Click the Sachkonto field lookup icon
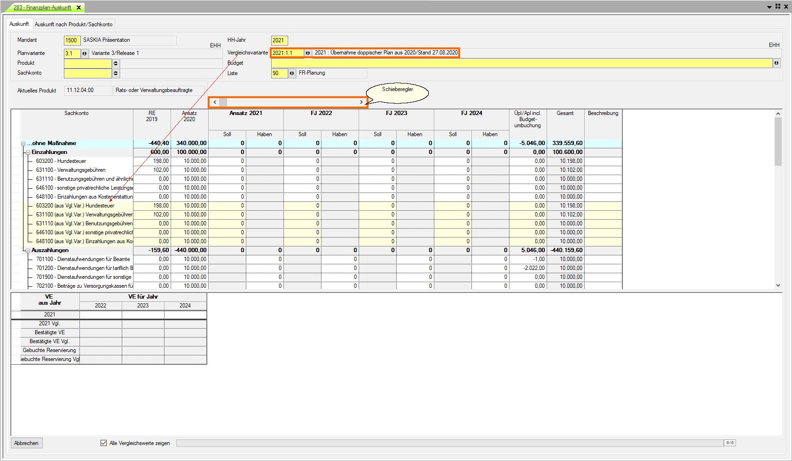Image resolution: width=792 pixels, height=461 pixels. coord(116,73)
